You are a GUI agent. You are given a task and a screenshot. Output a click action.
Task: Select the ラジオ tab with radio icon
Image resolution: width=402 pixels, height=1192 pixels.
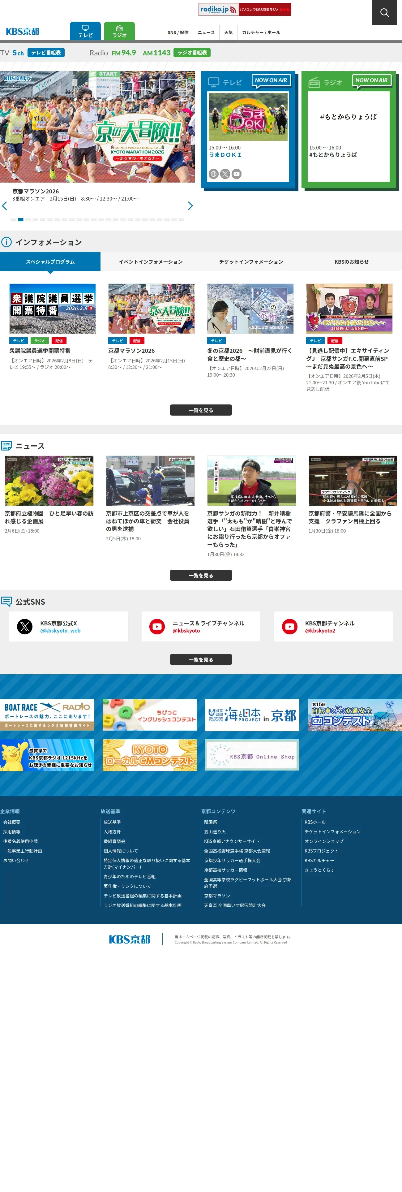coord(119,31)
